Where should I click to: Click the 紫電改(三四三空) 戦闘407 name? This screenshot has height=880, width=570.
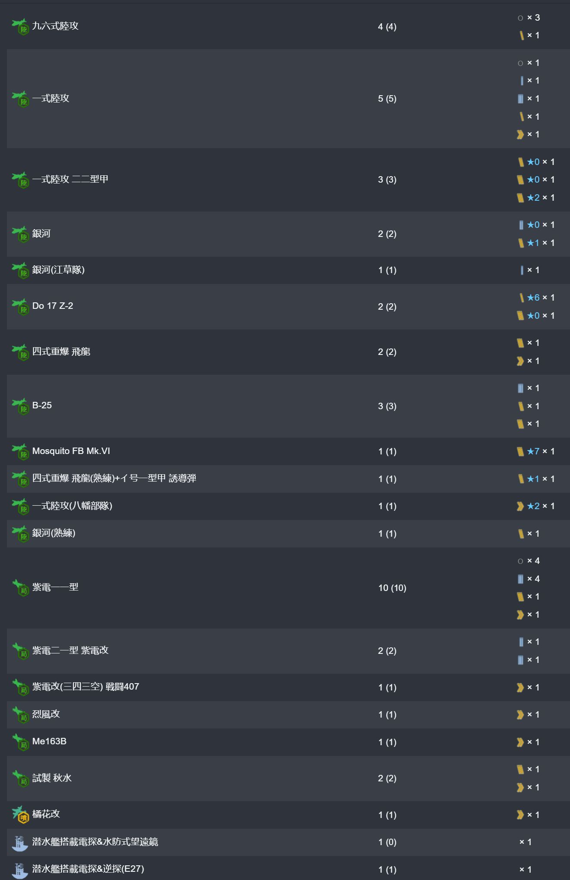pos(85,687)
